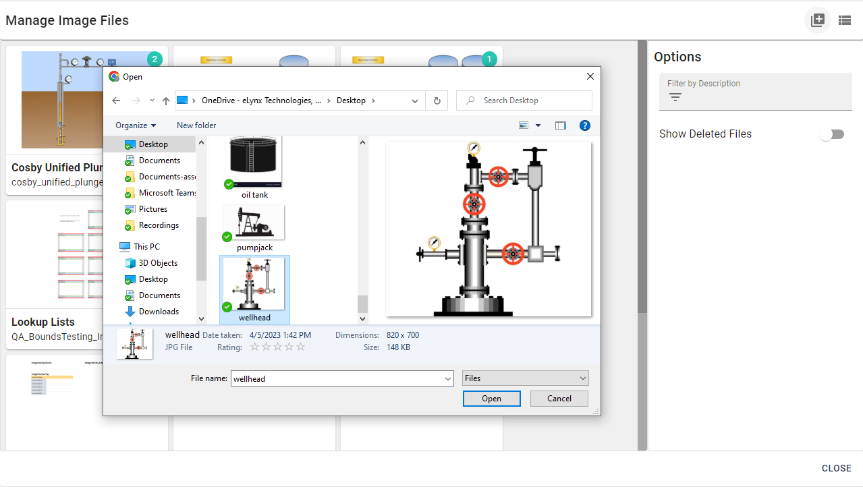
Task: Expand the File name history dropdown
Action: pyautogui.click(x=447, y=378)
